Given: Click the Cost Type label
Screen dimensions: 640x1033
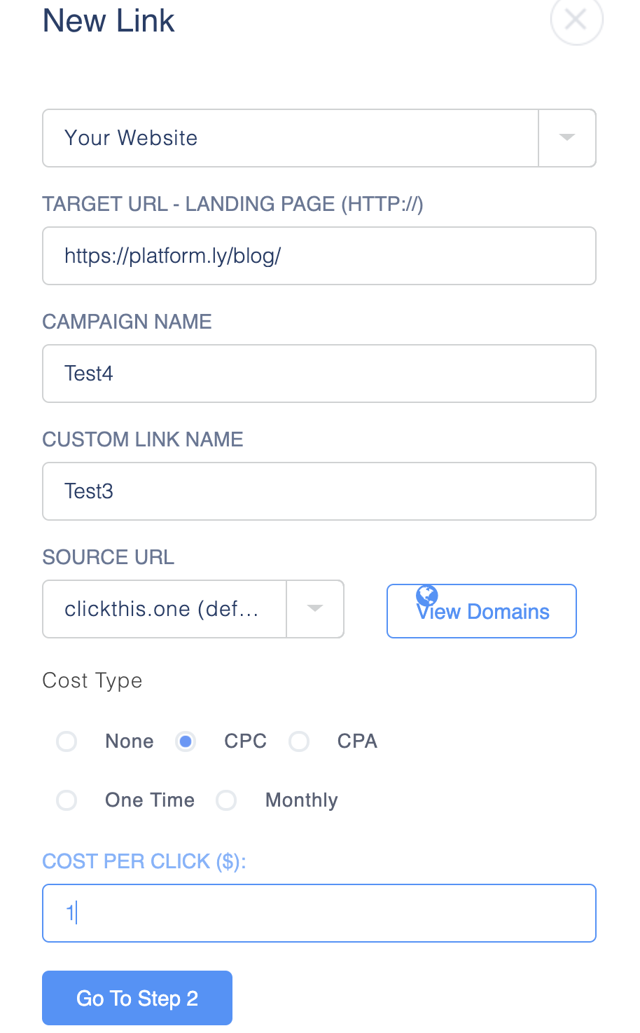Looking at the screenshot, I should [x=92, y=680].
